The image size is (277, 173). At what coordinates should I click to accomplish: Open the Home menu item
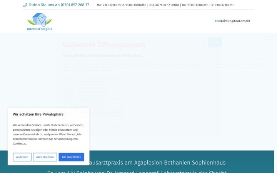pyautogui.click(x=218, y=21)
